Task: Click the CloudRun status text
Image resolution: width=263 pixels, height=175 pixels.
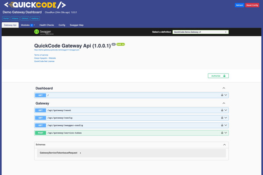Action: (61, 12)
